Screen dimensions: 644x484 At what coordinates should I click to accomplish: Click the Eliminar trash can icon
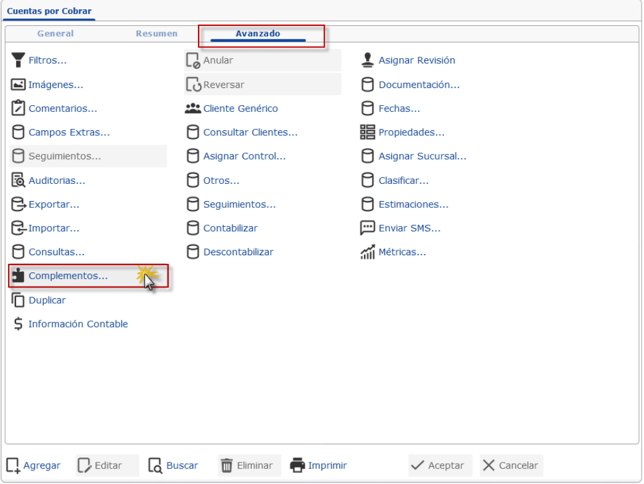pyautogui.click(x=227, y=466)
